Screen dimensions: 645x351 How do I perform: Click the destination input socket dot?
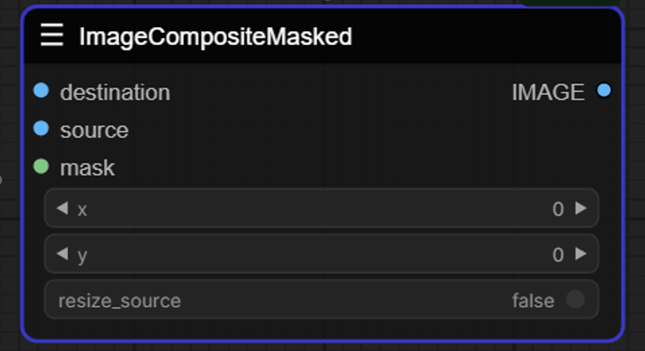(41, 91)
